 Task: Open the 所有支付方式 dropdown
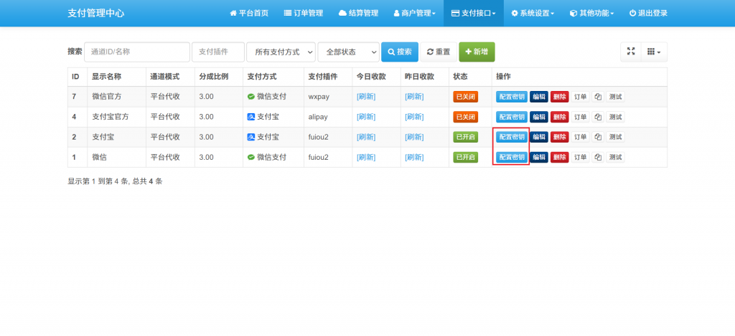pyautogui.click(x=281, y=52)
